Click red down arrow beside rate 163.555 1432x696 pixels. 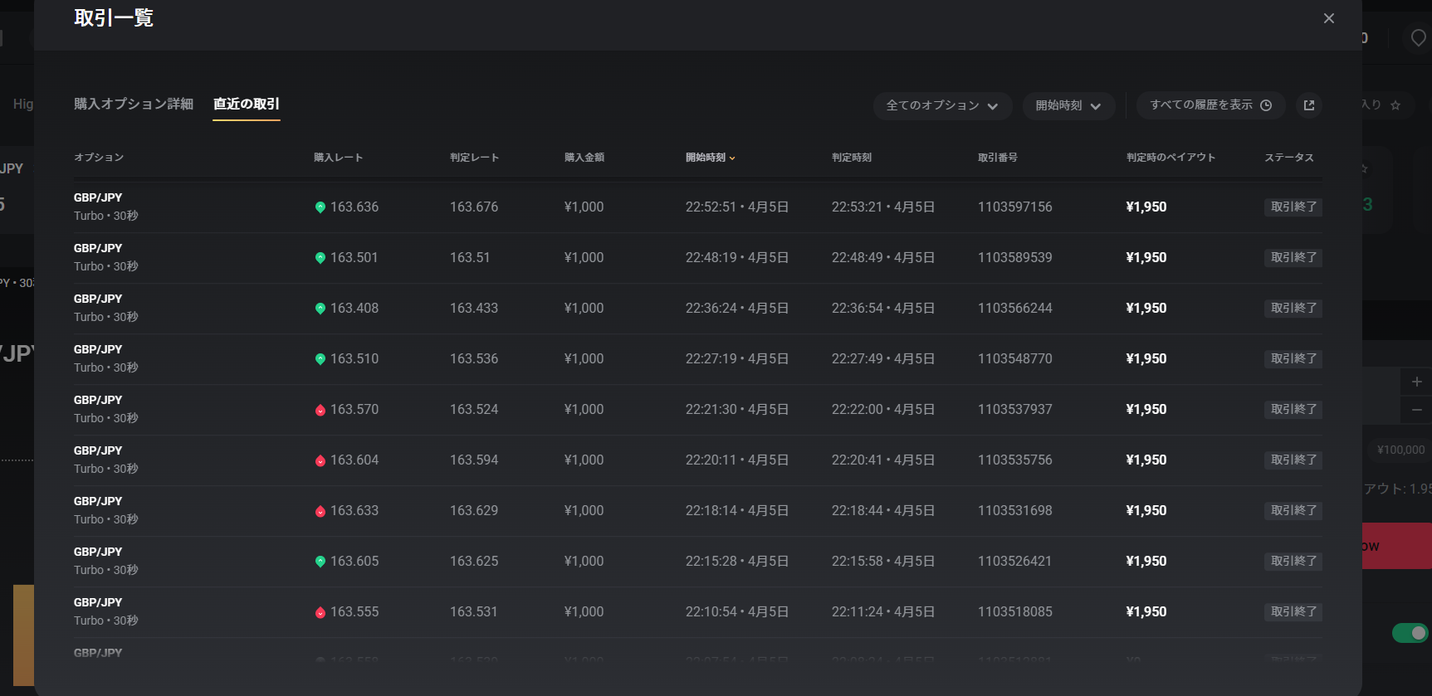tap(320, 612)
